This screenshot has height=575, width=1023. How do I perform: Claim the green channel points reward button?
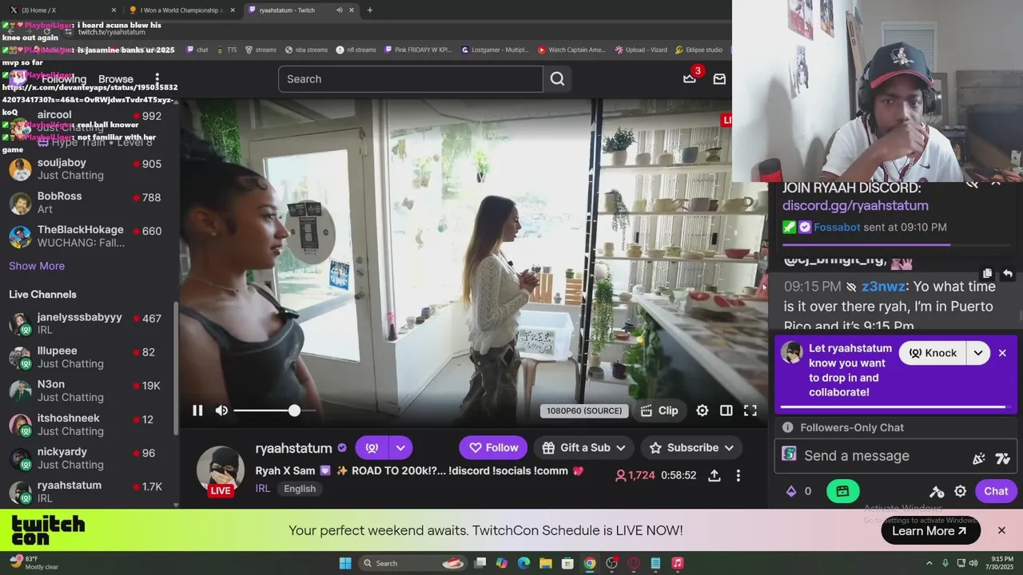(842, 491)
